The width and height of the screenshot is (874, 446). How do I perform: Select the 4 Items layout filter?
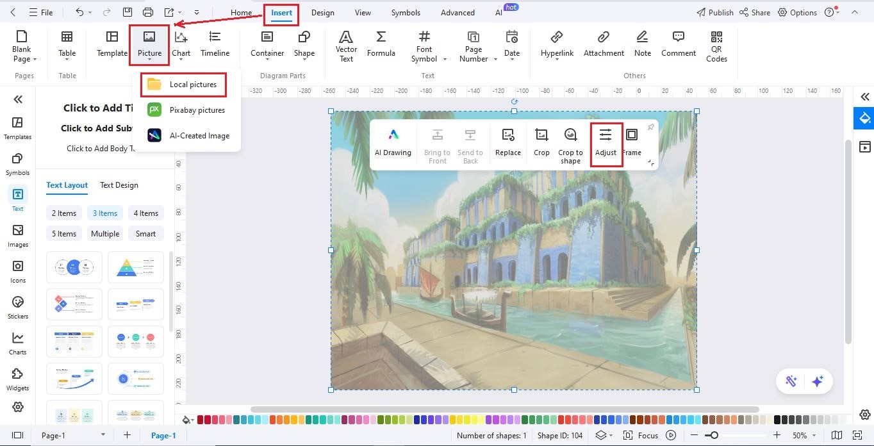coord(145,213)
